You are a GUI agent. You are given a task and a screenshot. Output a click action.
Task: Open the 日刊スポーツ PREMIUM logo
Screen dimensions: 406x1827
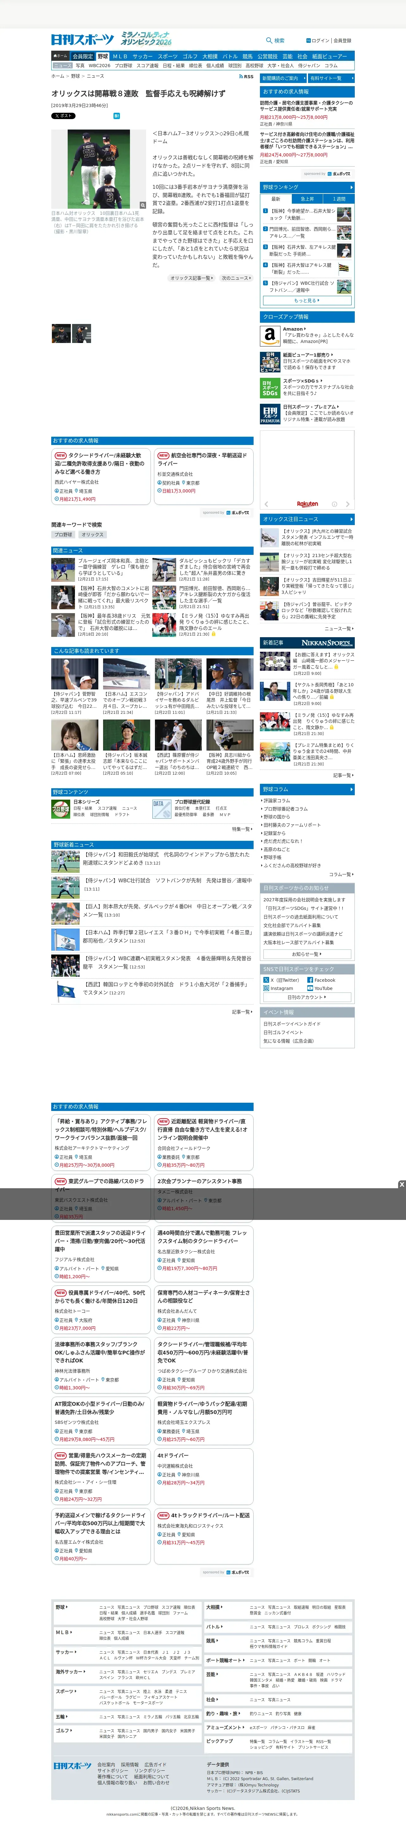click(269, 414)
